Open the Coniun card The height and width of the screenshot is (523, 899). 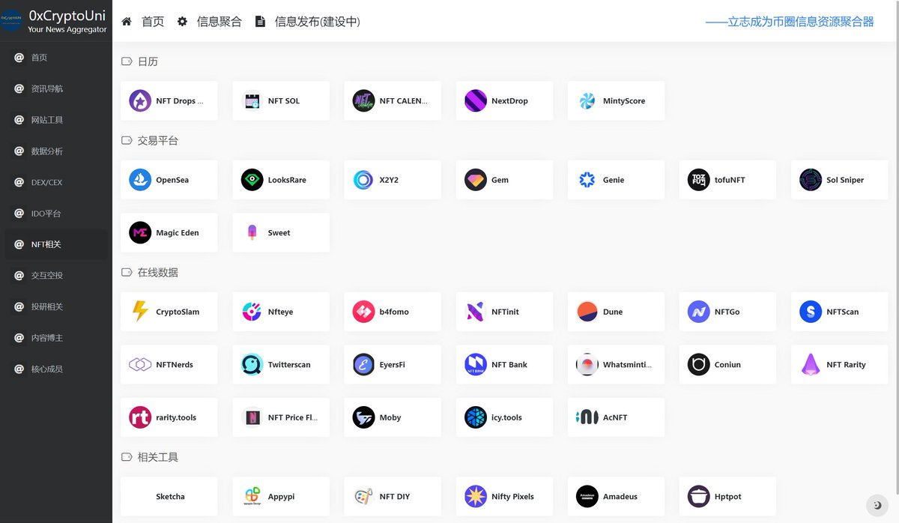tap(727, 365)
